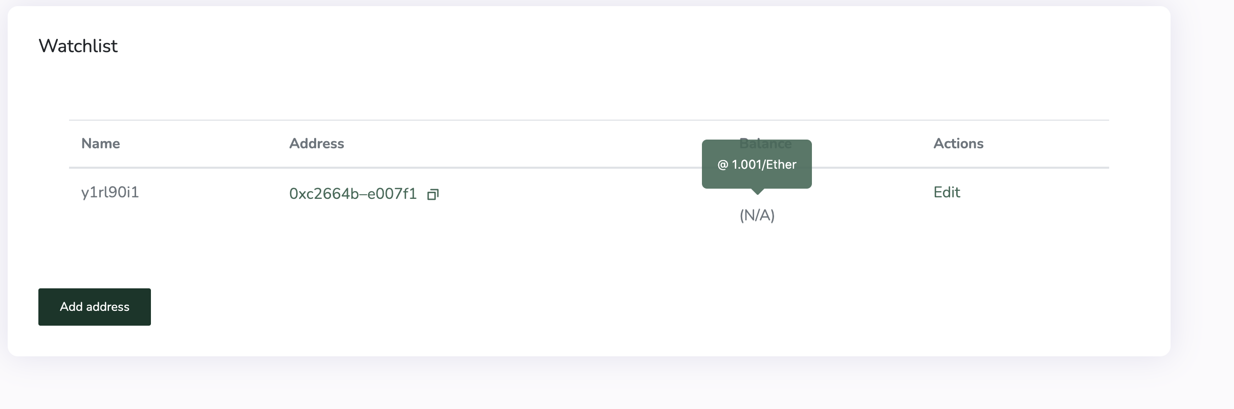Click the address link 0xc2664b–e007f1
The height and width of the screenshot is (409, 1234).
[x=353, y=193]
